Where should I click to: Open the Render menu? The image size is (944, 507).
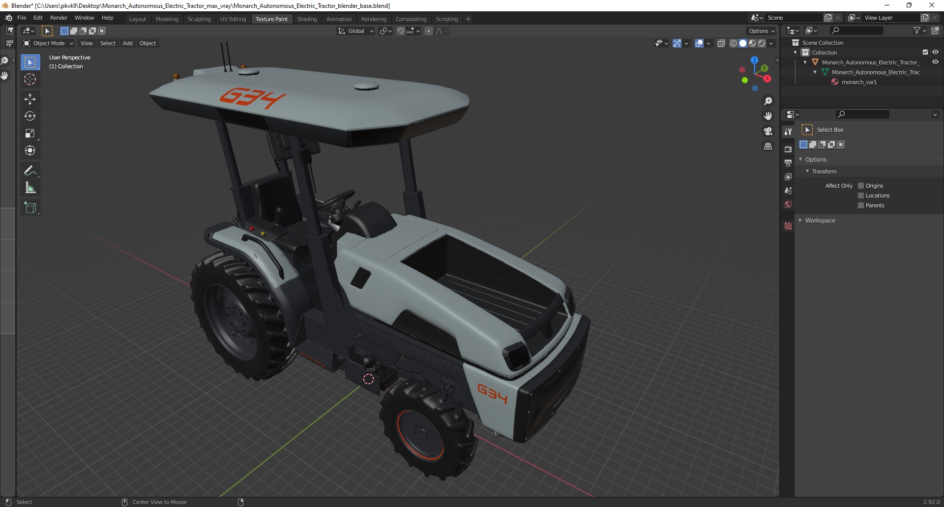click(x=59, y=18)
